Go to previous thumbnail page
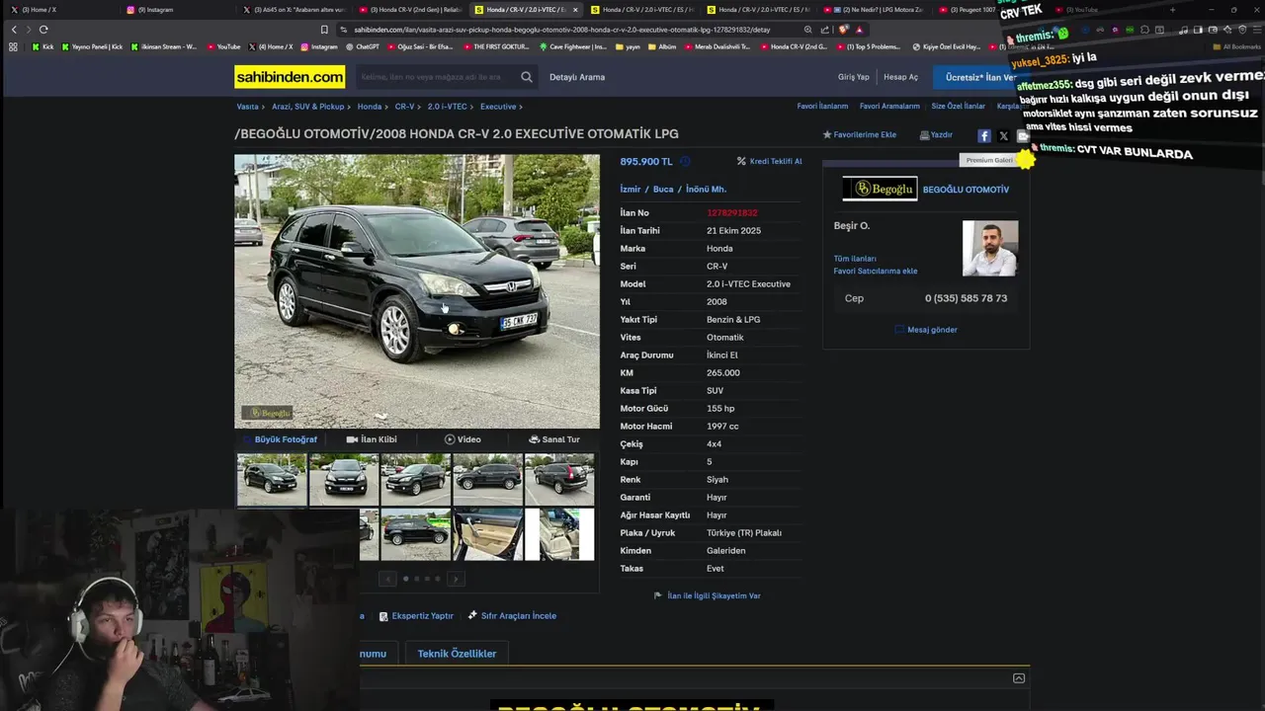The height and width of the screenshot is (711, 1265). 387,579
